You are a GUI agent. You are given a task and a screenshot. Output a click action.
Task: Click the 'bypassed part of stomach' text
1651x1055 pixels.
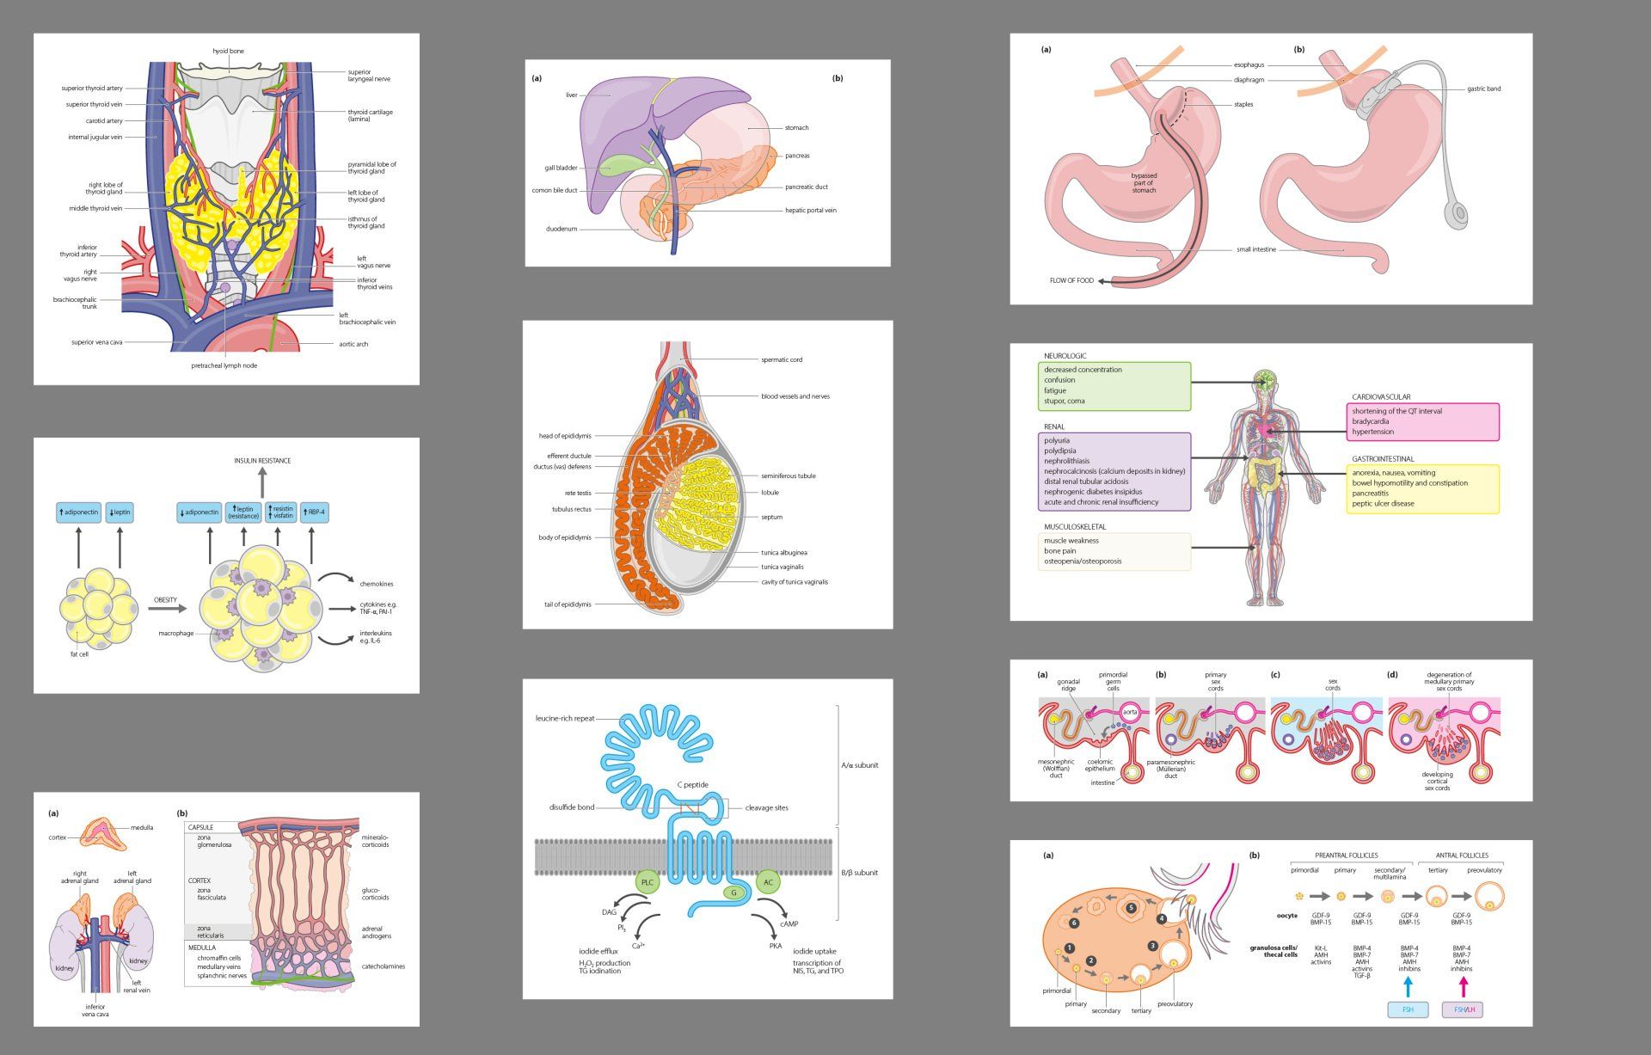tap(1144, 182)
